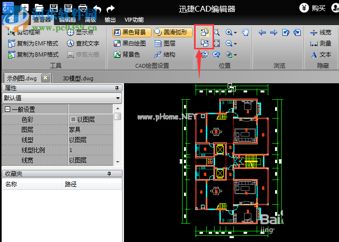Open zoom out dropdown arrow
Image resolution: width=339 pixels, height=242 pixels.
[x=235, y=44]
